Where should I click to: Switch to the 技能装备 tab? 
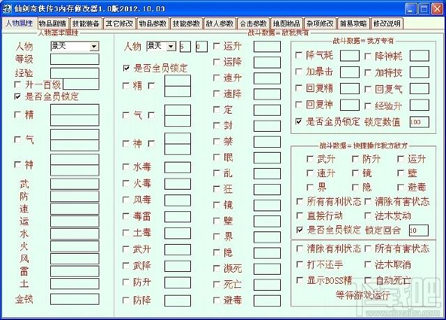[x=86, y=23]
